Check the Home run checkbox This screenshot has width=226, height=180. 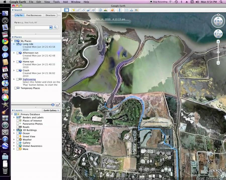click(18, 62)
